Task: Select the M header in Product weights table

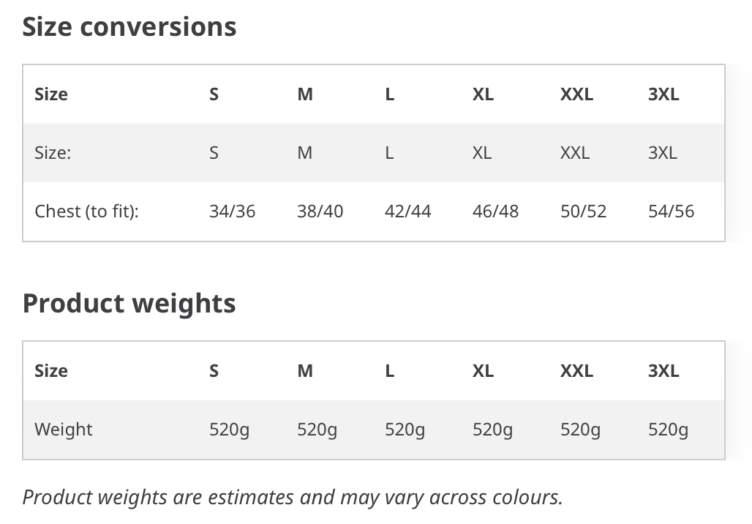Action: point(305,371)
